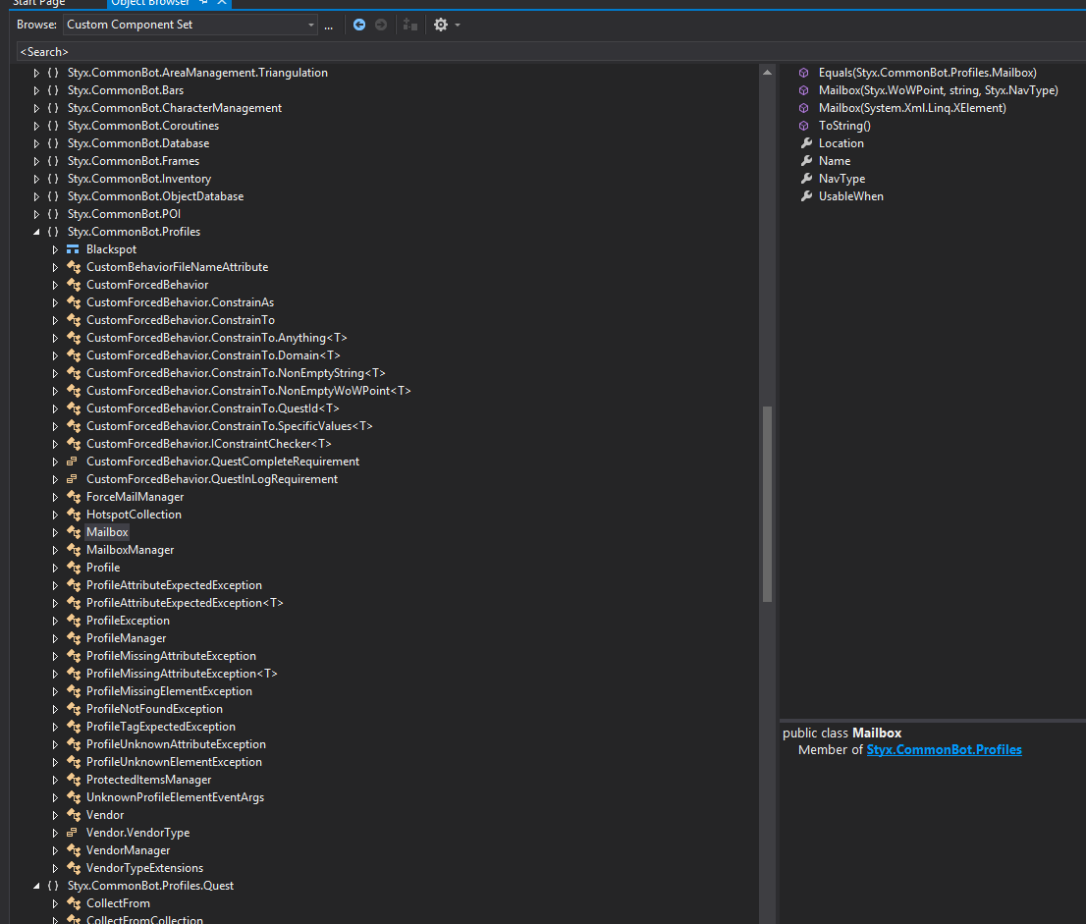The image size is (1086, 924).
Task: Click the UsableWhen property wrench icon
Action: tap(806, 196)
